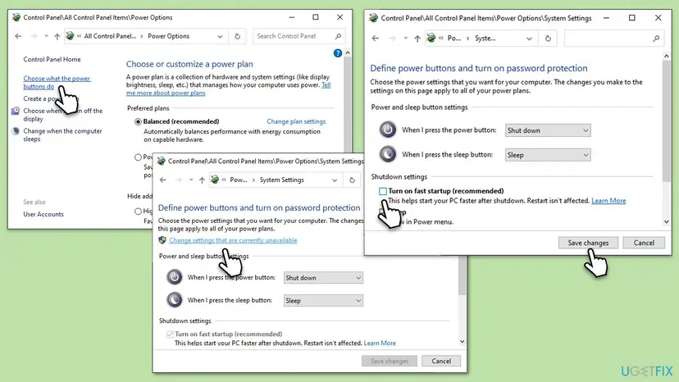Click vertical scrollbar thumb in top-right window

pyautogui.click(x=667, y=121)
